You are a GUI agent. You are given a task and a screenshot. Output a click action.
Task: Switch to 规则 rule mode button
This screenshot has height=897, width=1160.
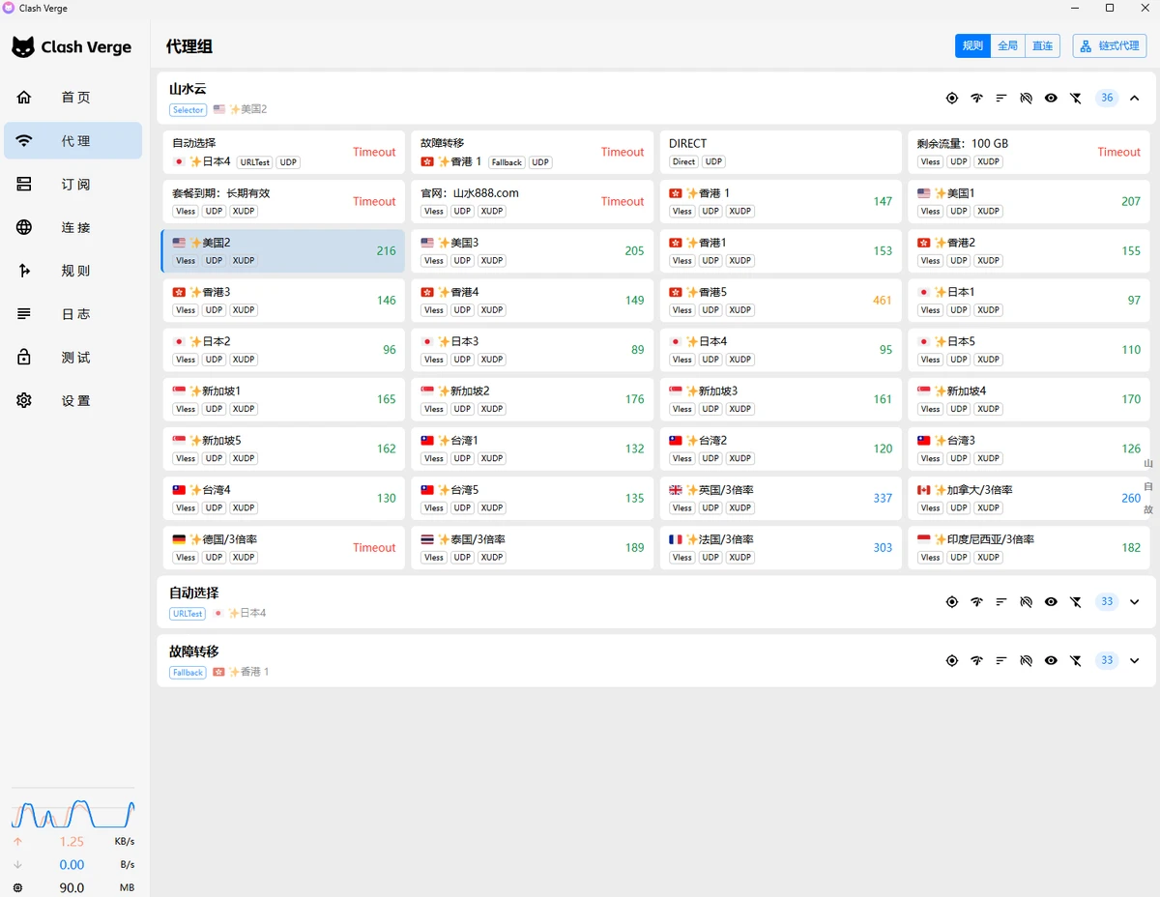coord(972,45)
